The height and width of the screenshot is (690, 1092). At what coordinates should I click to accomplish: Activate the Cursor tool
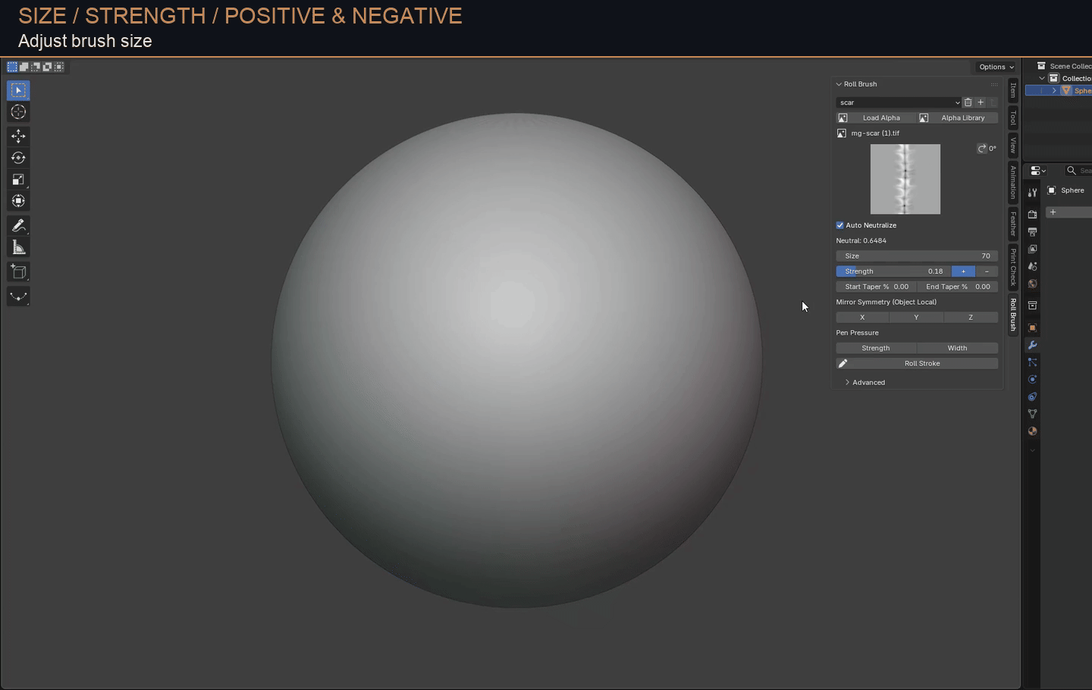point(18,112)
